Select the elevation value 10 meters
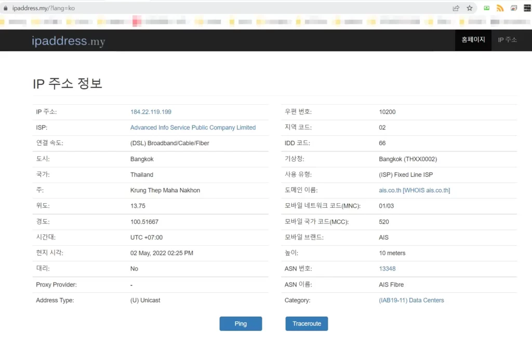 pos(392,253)
